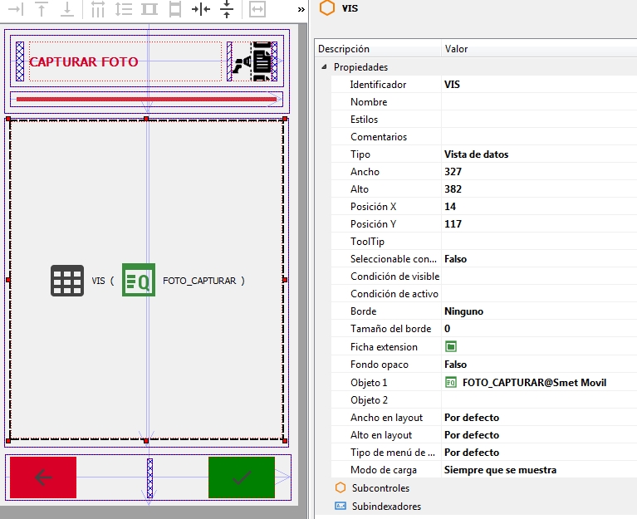Click the Fondo opaco property label
The image size is (637, 519).
380,365
